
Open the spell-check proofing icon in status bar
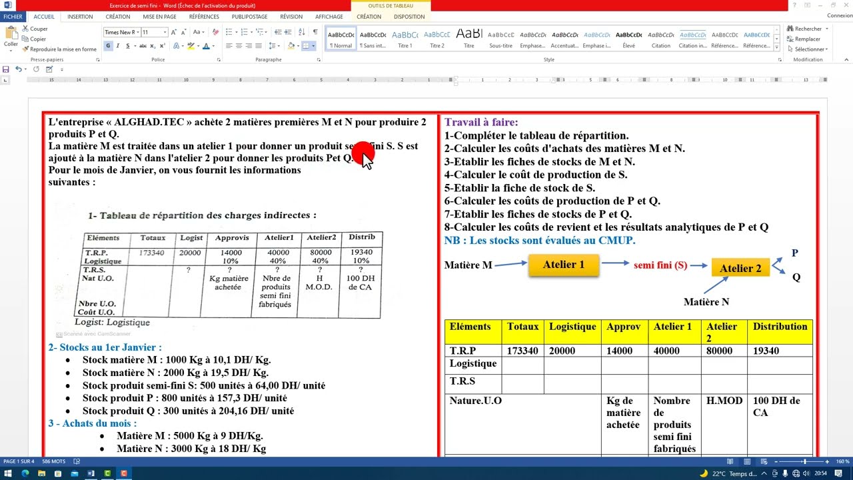click(77, 461)
